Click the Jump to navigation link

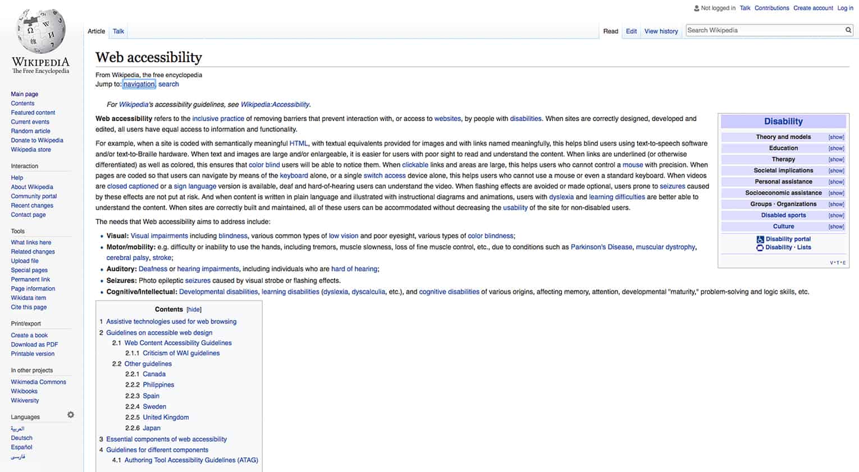tap(139, 84)
